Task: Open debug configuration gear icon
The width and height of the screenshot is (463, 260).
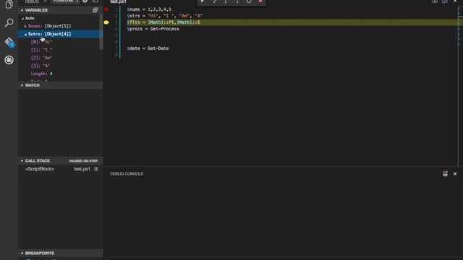Action: pyautogui.click(x=85, y=1)
